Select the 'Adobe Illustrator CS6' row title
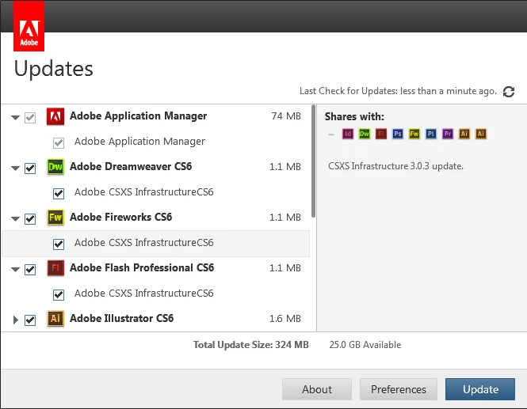 (122, 318)
